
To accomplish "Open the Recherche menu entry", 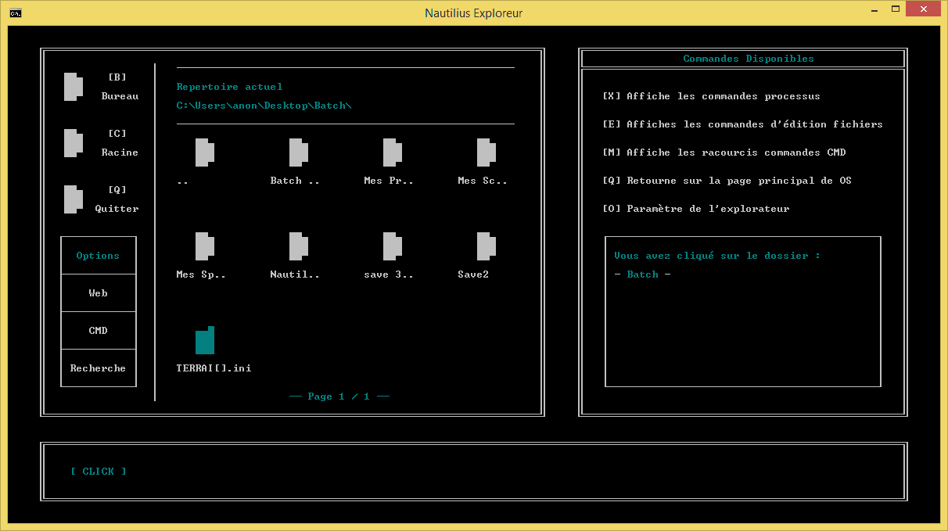I will (x=99, y=368).
